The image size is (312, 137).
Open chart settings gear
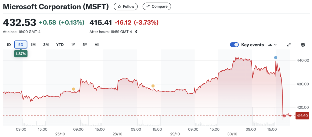(303, 45)
